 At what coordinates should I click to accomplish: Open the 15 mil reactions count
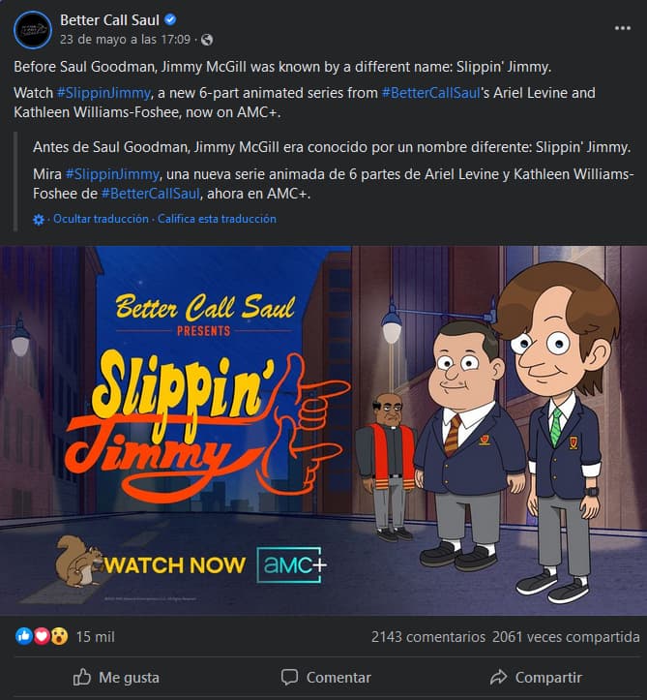(x=95, y=637)
